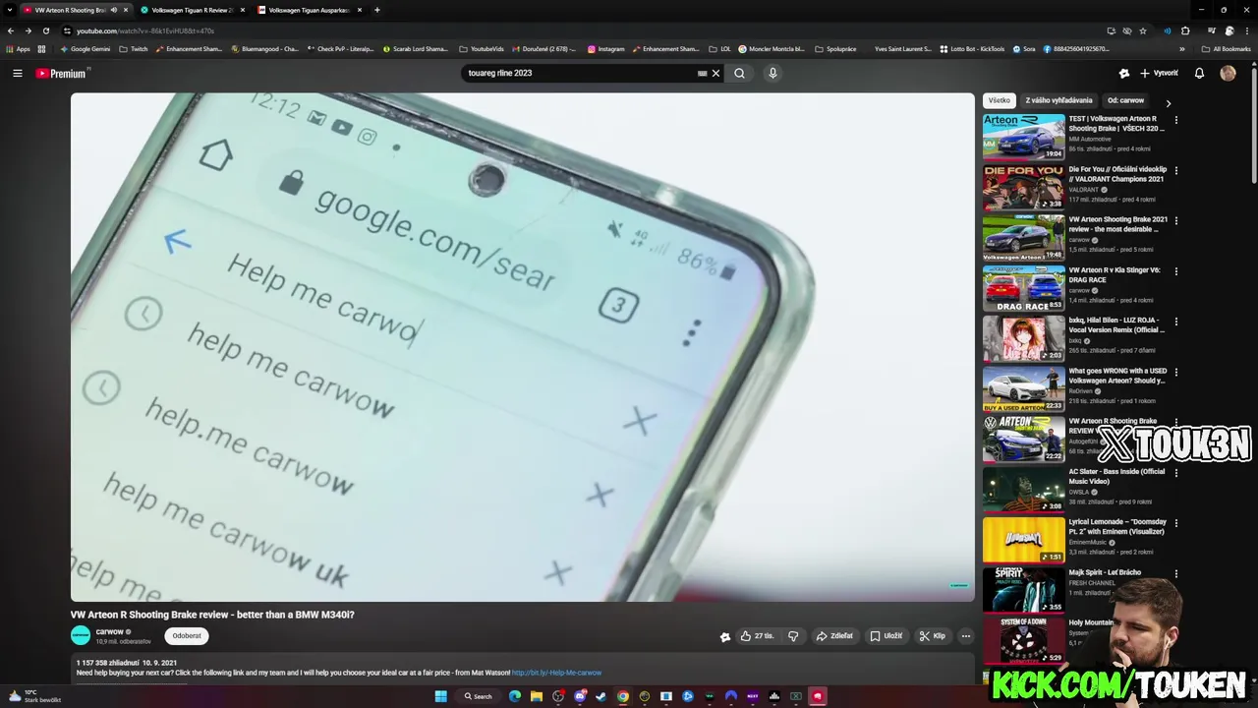
Task: Clear the YouTube search box text
Action: tap(715, 73)
